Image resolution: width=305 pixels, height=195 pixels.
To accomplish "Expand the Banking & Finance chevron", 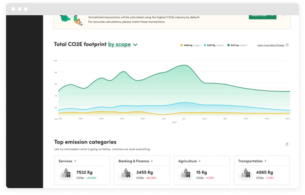I will 152,161.
